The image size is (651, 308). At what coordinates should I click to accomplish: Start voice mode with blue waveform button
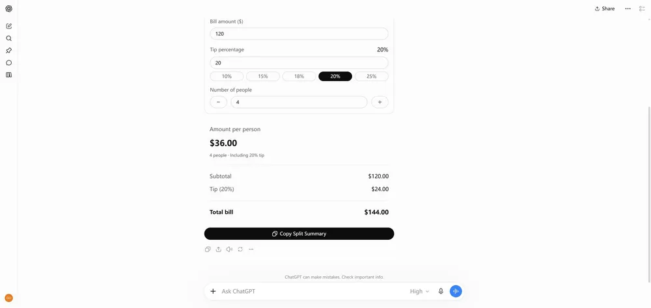(456, 291)
